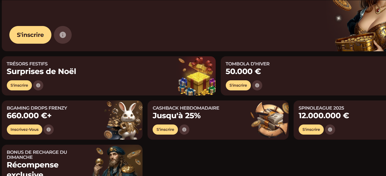Show details icon for Cashback Hebdomadaire
Screen dimensions: 386x176
(x=184, y=130)
